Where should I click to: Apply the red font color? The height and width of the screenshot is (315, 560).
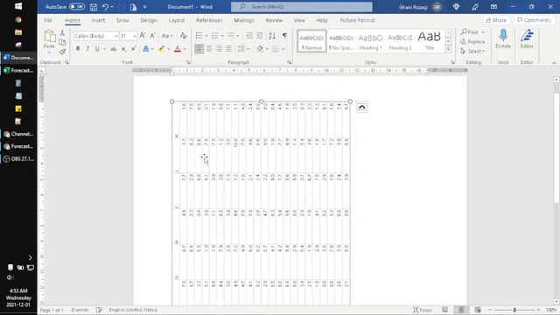[x=178, y=49]
